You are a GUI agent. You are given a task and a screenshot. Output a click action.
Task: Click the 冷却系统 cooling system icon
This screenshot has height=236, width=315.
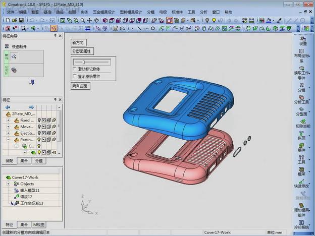301,224
